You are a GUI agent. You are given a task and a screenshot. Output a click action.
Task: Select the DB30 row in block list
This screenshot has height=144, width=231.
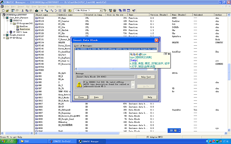point(131,119)
